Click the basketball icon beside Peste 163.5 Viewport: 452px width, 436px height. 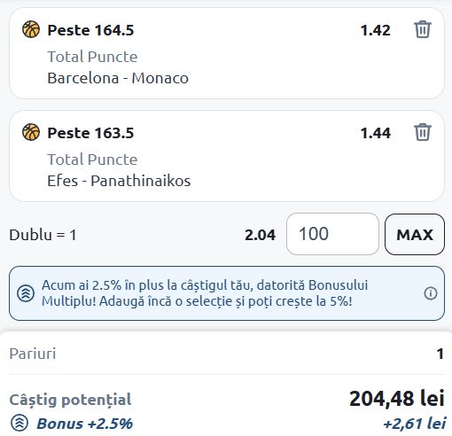(31, 132)
